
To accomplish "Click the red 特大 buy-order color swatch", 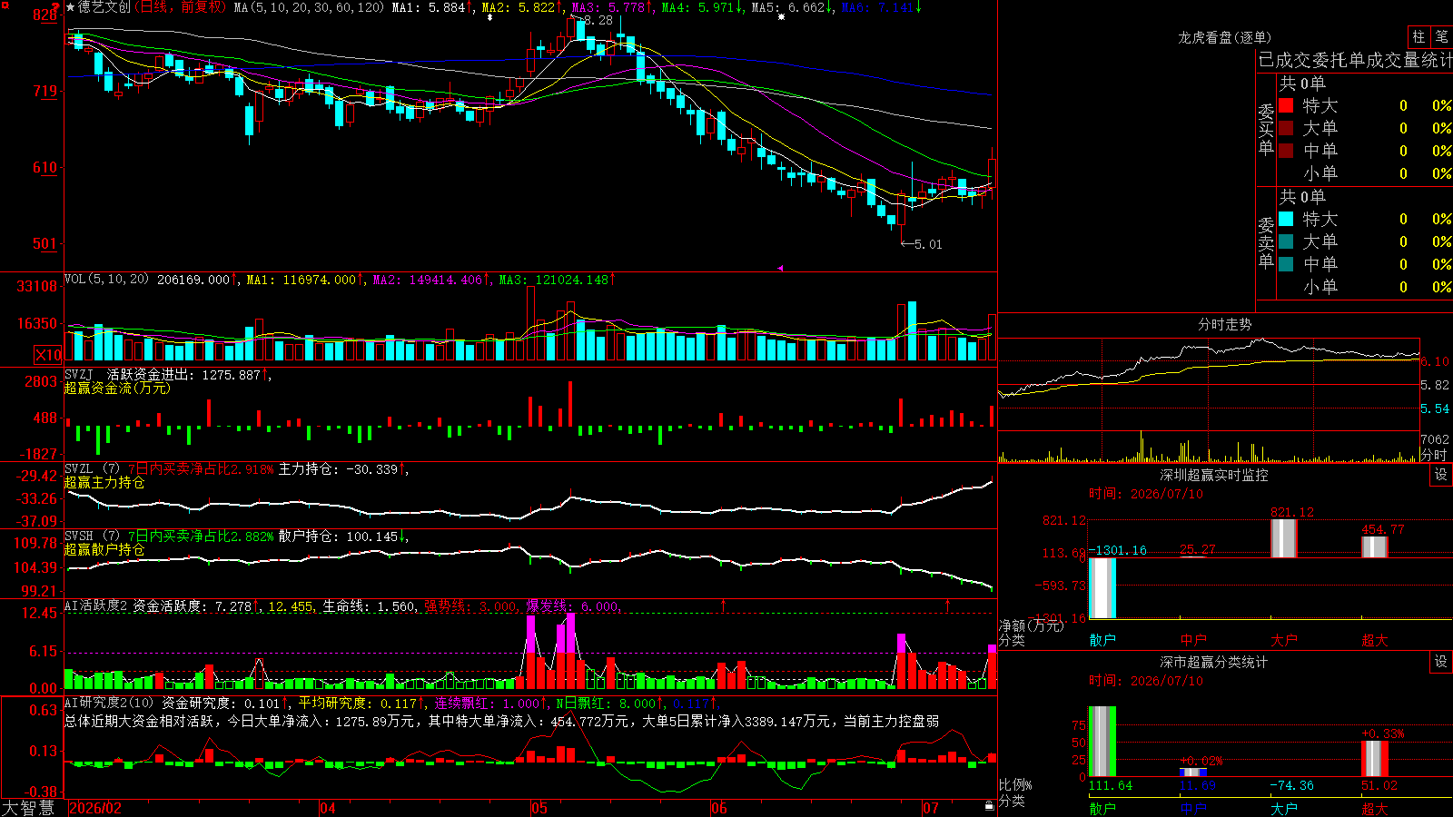I will click(1286, 105).
